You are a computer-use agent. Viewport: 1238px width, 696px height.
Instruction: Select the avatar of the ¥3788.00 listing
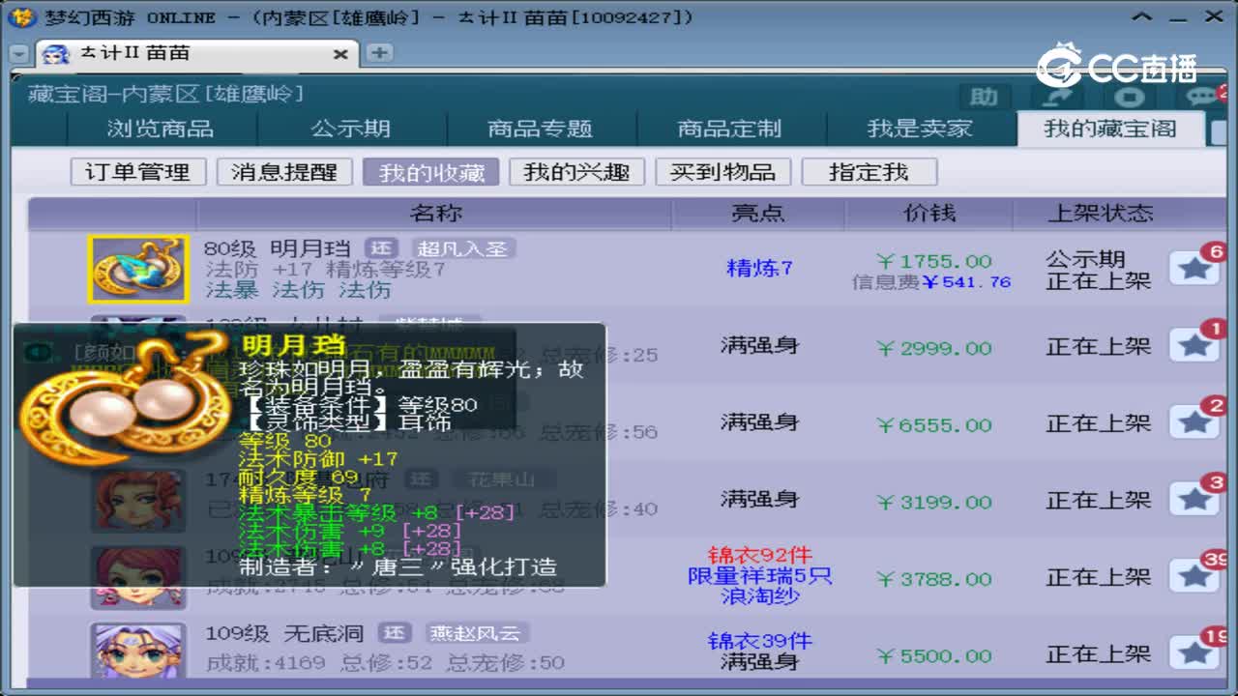pyautogui.click(x=138, y=577)
